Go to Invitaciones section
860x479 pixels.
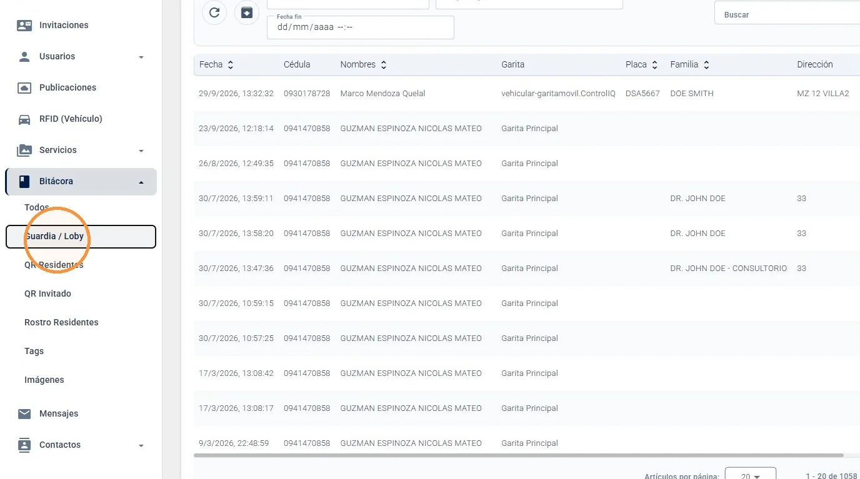coord(64,25)
